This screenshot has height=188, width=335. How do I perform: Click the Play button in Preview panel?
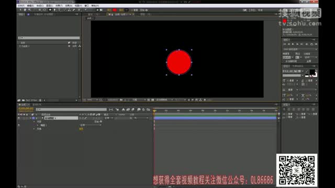[293, 44]
